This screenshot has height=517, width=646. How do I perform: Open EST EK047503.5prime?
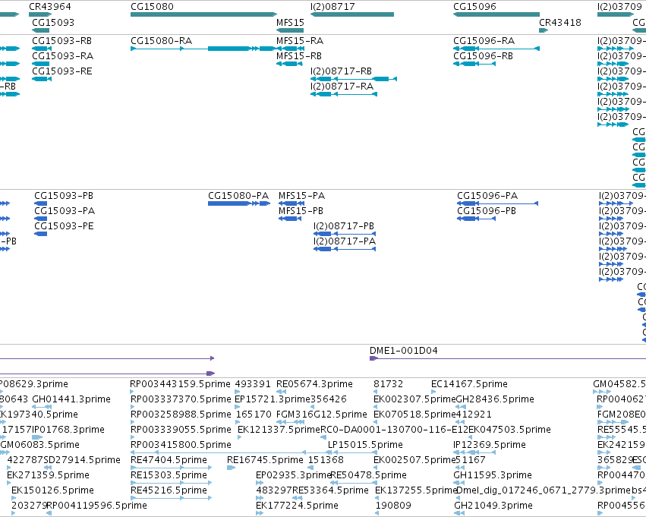[509, 430]
